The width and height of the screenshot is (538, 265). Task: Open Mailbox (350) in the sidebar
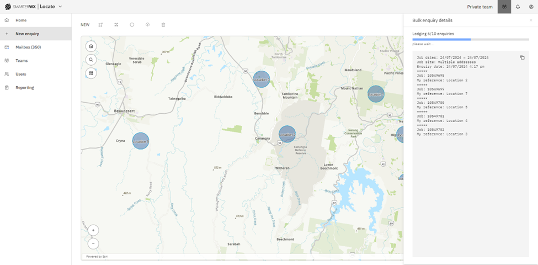coord(28,47)
